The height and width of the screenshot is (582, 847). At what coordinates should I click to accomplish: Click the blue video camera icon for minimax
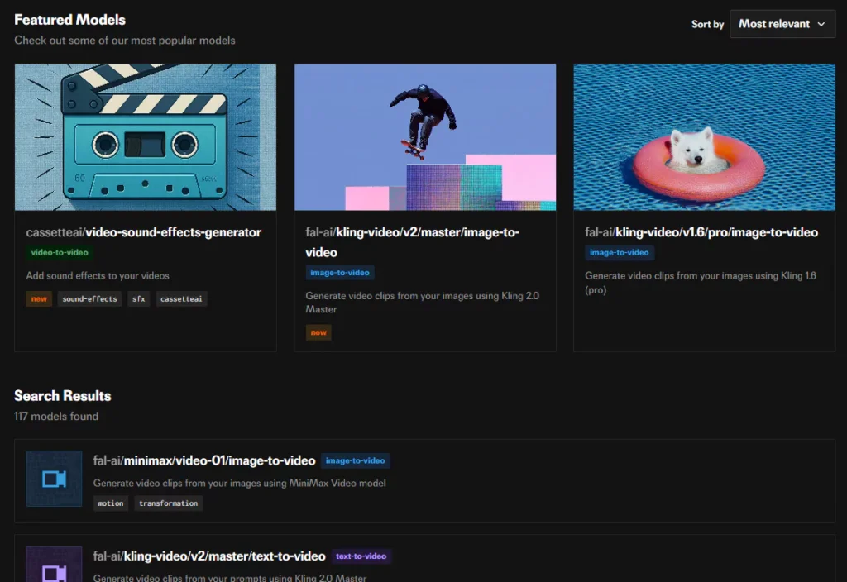click(54, 479)
